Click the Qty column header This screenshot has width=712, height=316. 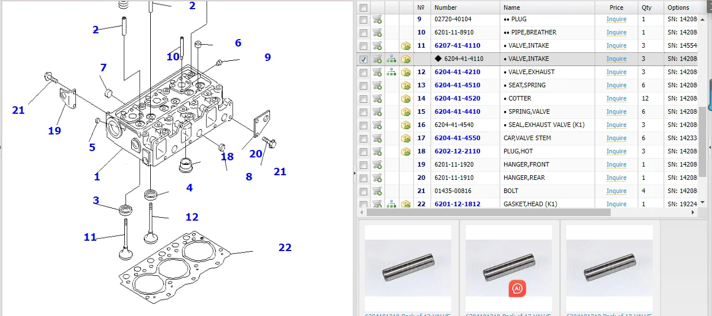click(x=651, y=7)
